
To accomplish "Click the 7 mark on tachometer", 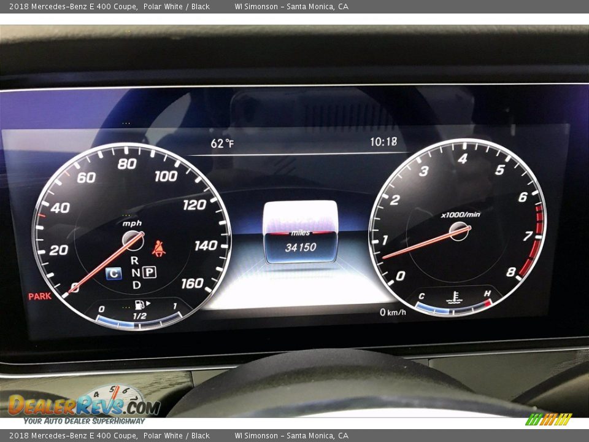I will (x=528, y=236).
